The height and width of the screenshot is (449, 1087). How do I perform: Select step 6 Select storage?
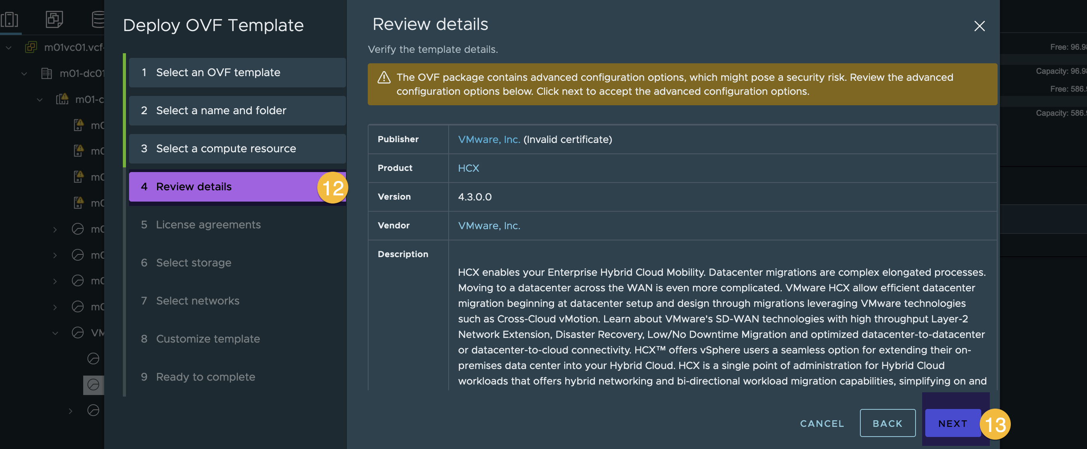pos(186,263)
